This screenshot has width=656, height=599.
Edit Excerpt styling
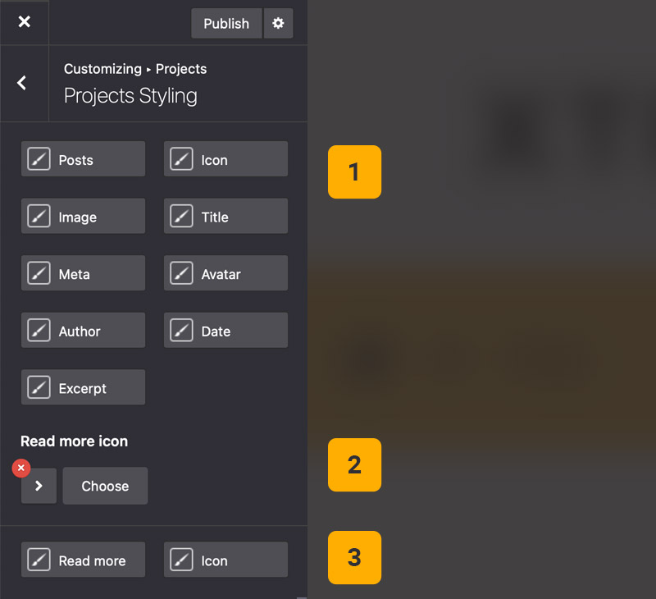click(x=83, y=388)
